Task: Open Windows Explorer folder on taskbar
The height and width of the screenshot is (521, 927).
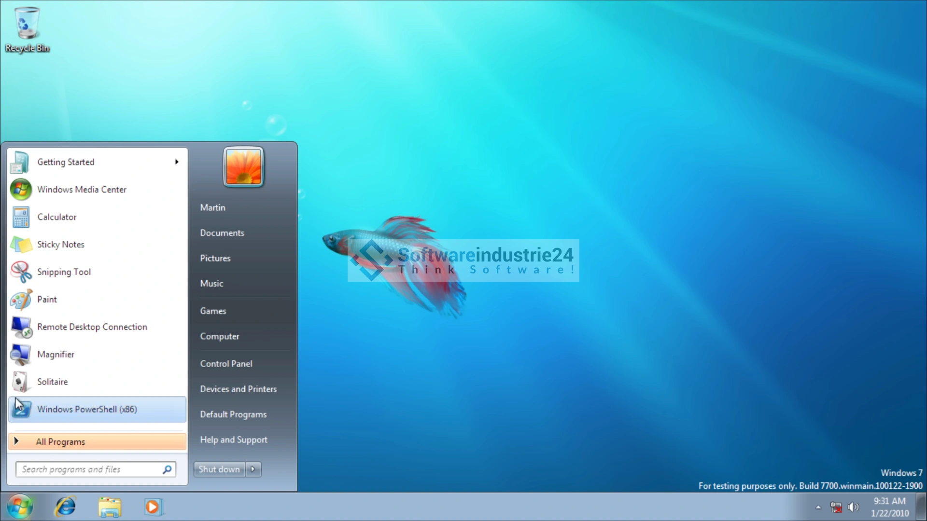Action: [x=110, y=507]
